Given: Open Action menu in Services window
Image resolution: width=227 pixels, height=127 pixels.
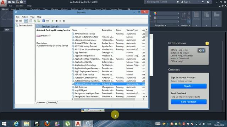Looking at the screenshot, I should (25, 17).
